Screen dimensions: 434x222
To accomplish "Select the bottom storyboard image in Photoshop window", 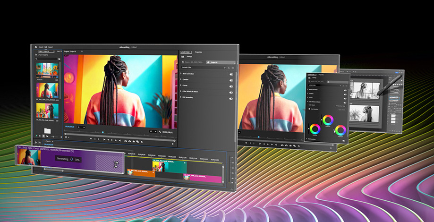I will coord(364,113).
